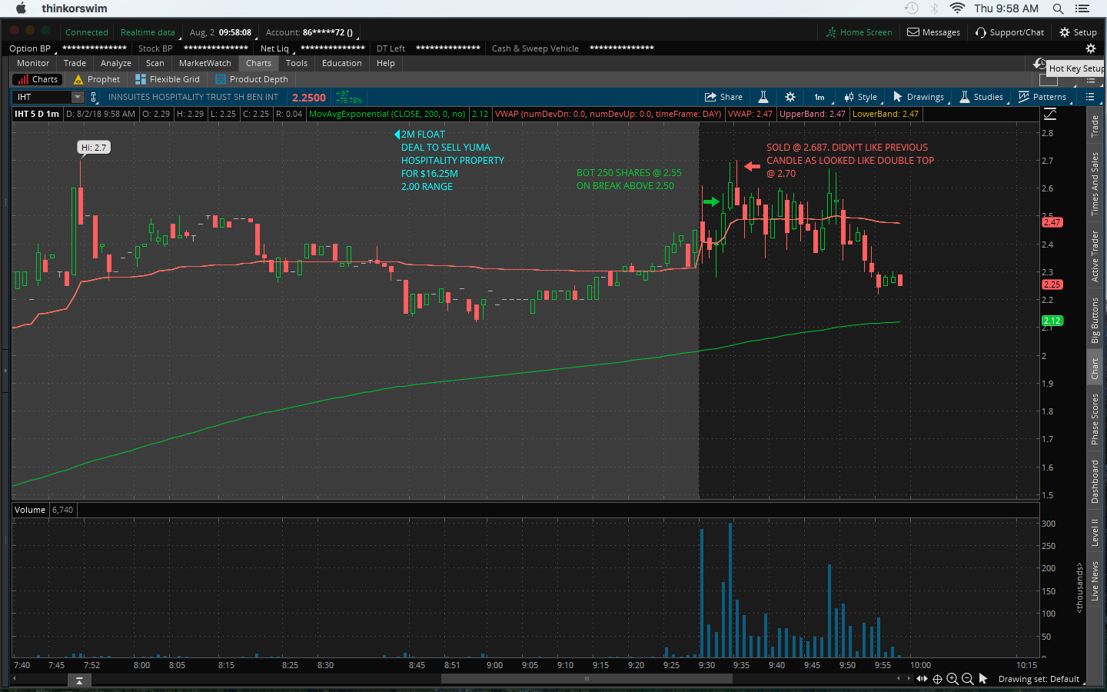Open the chart Style menu
Viewport: 1107px width, 692px height.
861,97
